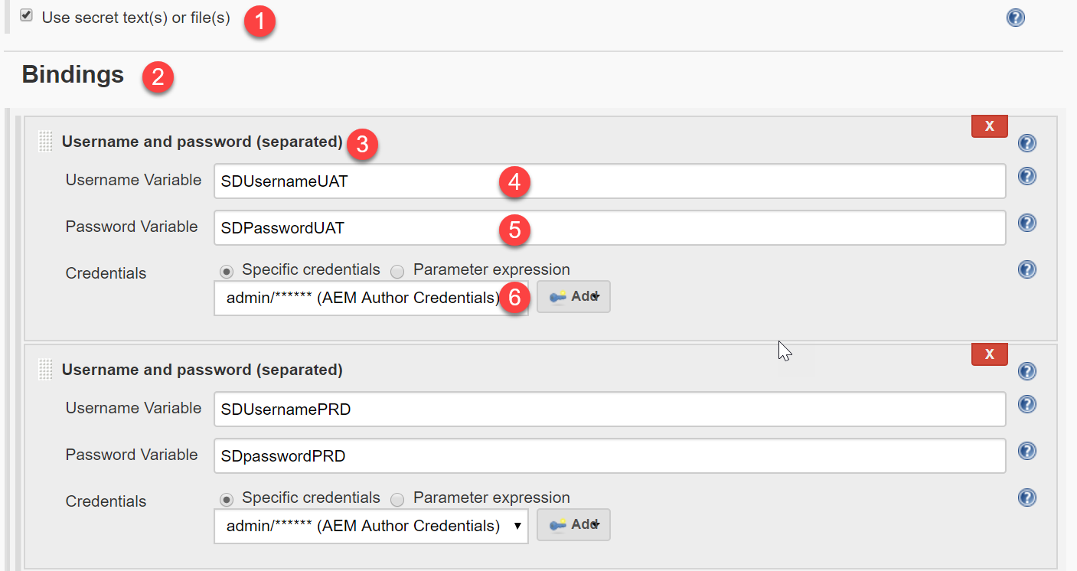
Task: Click Add credentials button in first binding
Action: click(x=573, y=296)
